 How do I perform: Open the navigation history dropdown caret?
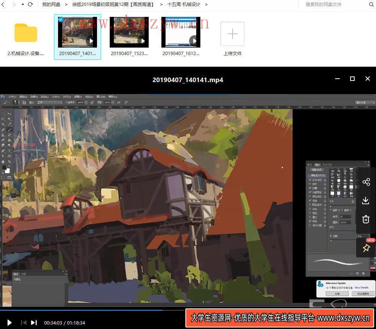23,4
